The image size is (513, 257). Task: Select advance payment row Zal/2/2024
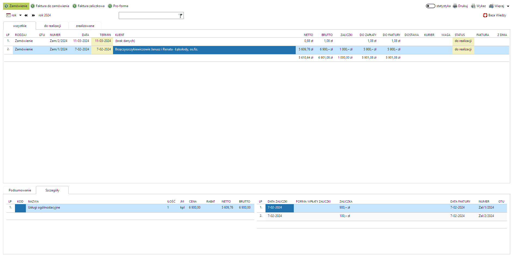486,216
